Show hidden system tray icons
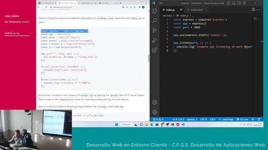Viewport: 268px width, 150px height. coord(241,125)
